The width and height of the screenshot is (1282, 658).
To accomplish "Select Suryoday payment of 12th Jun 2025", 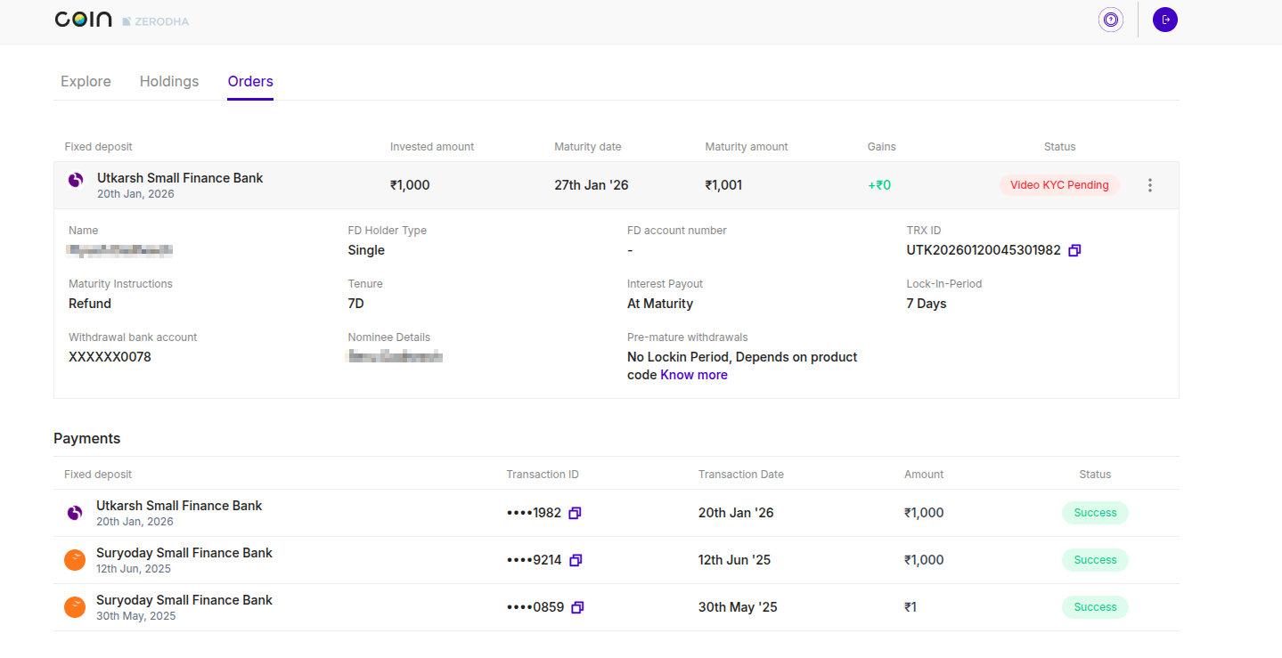I will pos(184,553).
